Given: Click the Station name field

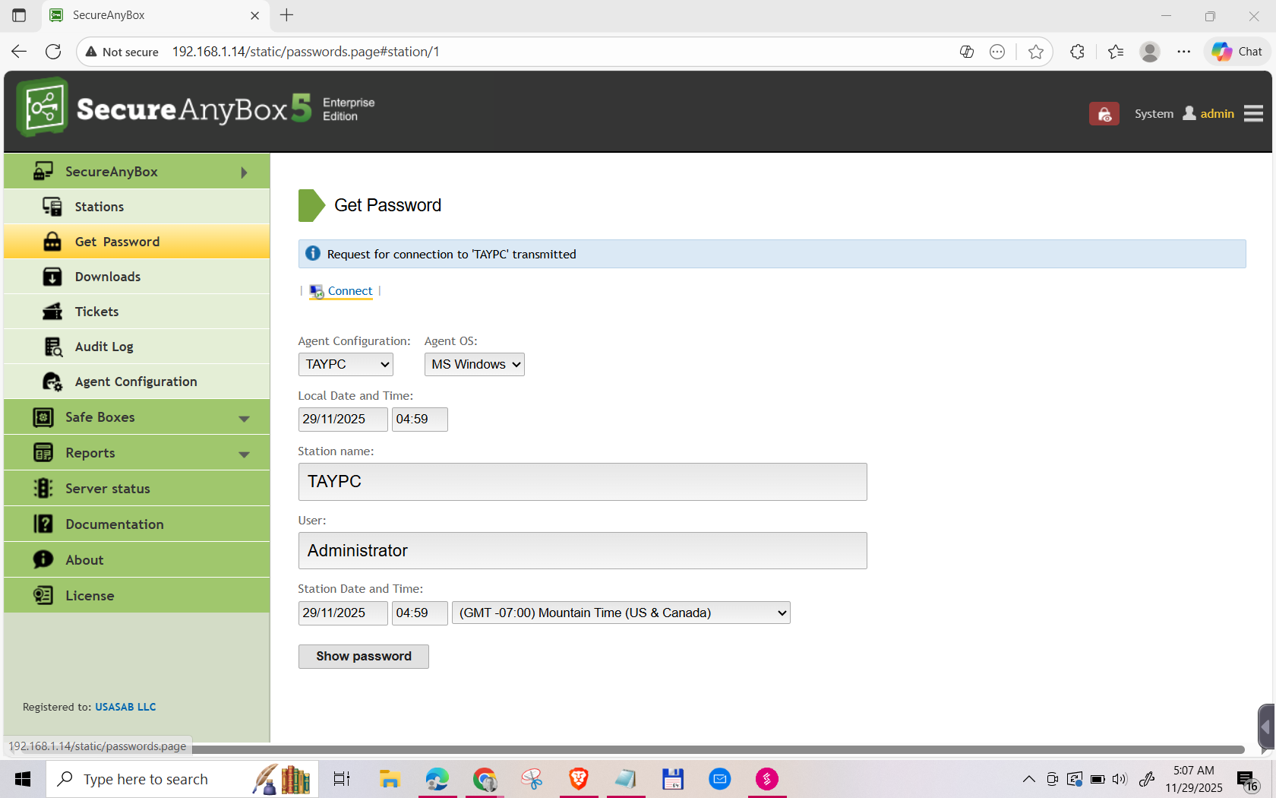Looking at the screenshot, I should point(583,482).
